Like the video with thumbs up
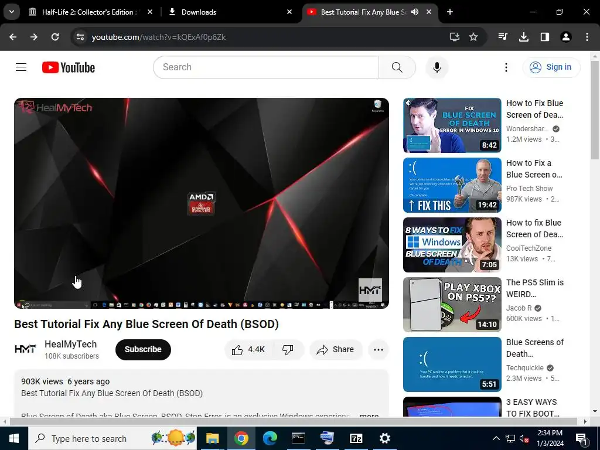This screenshot has width=600, height=450. (x=248, y=349)
